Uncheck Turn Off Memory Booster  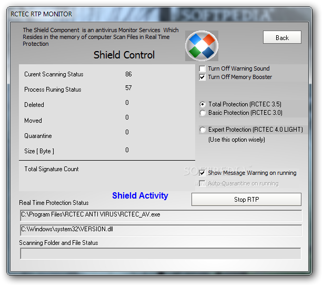click(x=203, y=77)
